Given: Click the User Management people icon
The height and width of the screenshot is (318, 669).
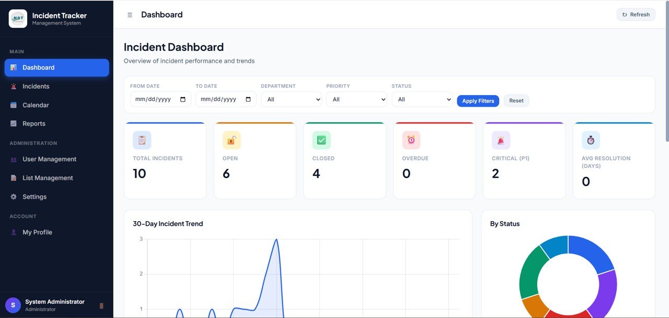Looking at the screenshot, I should point(14,159).
